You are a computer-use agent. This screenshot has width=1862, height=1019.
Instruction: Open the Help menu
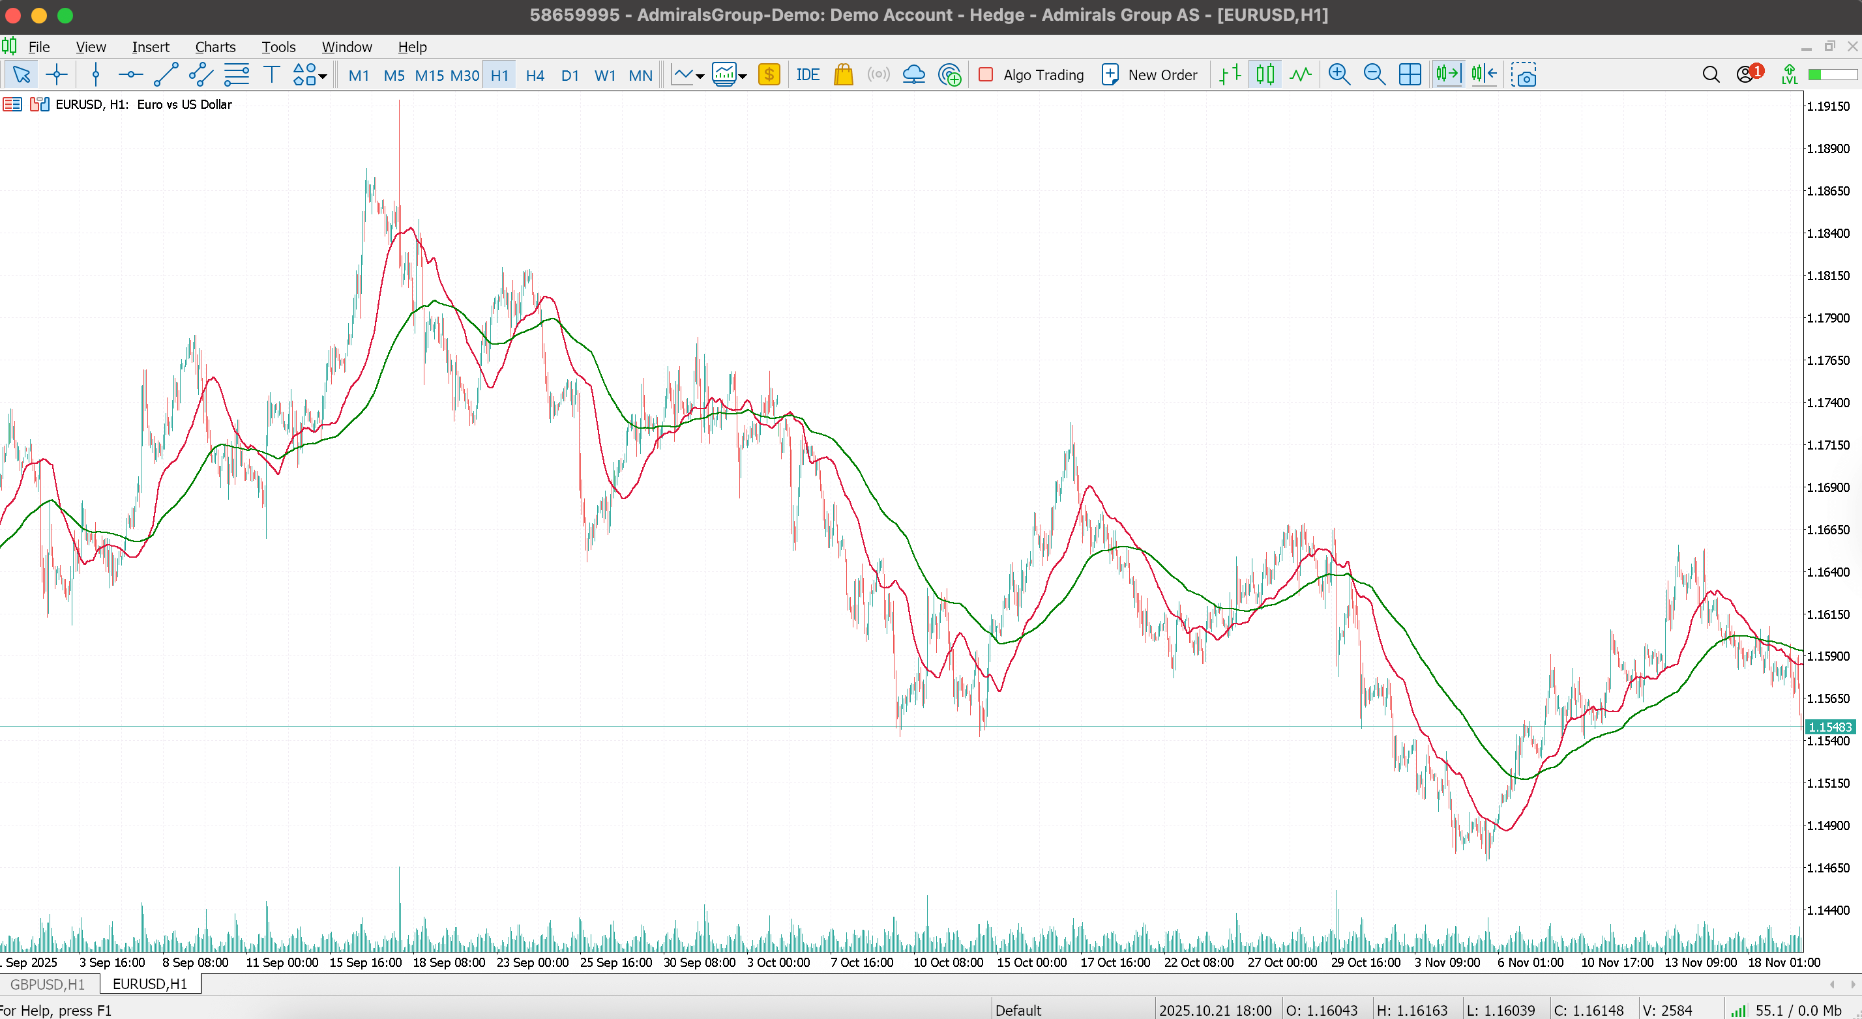click(x=412, y=47)
